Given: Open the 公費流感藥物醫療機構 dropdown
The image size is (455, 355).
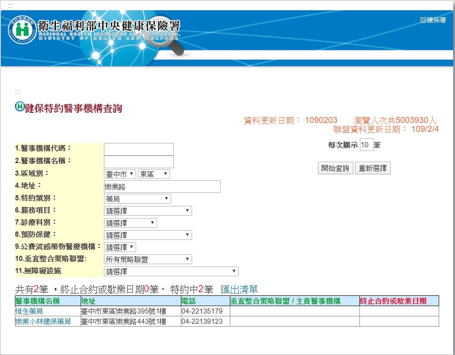Looking at the screenshot, I should pyautogui.click(x=120, y=247).
